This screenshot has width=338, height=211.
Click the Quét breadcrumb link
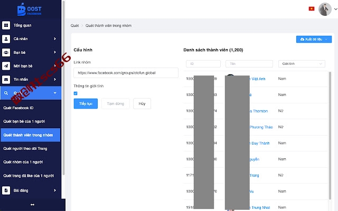click(x=74, y=26)
